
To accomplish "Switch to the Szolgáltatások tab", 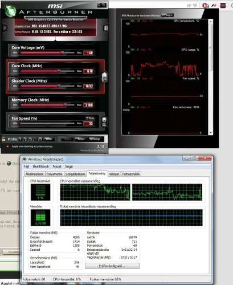I will pyautogui.click(x=75, y=174).
